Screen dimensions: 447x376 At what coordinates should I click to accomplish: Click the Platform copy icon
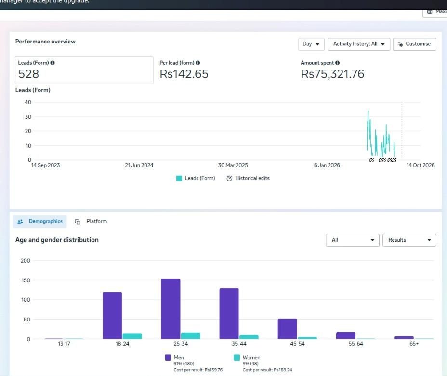[78, 222]
